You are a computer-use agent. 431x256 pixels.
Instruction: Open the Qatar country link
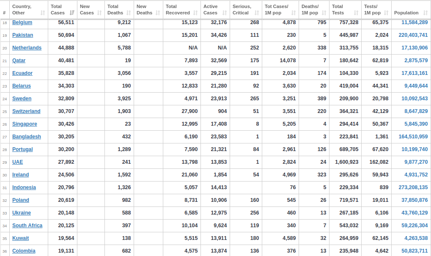pos(19,61)
